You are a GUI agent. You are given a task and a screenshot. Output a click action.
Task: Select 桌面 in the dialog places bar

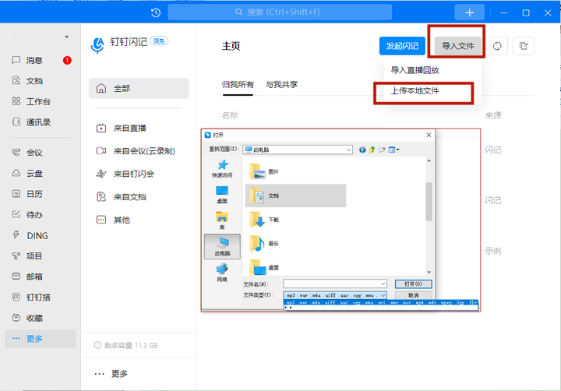pyautogui.click(x=222, y=195)
